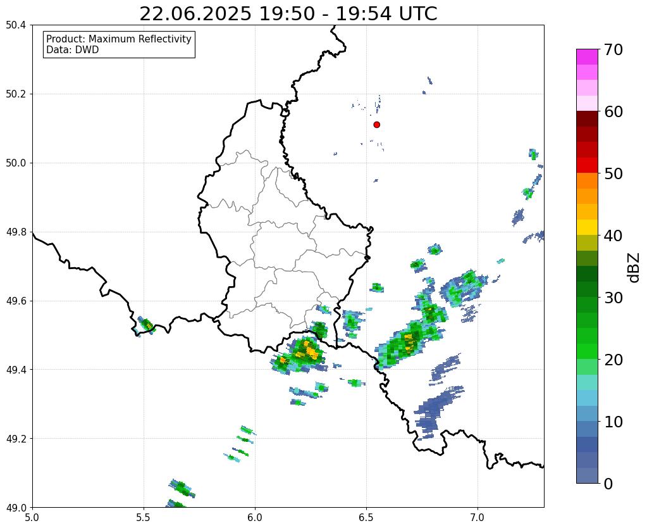The height and width of the screenshot is (528, 647).
Task: Click the colorbar label 0
Action: tap(608, 484)
